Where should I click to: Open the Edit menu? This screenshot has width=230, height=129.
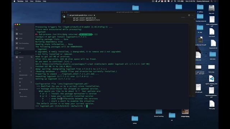coord(27,1)
